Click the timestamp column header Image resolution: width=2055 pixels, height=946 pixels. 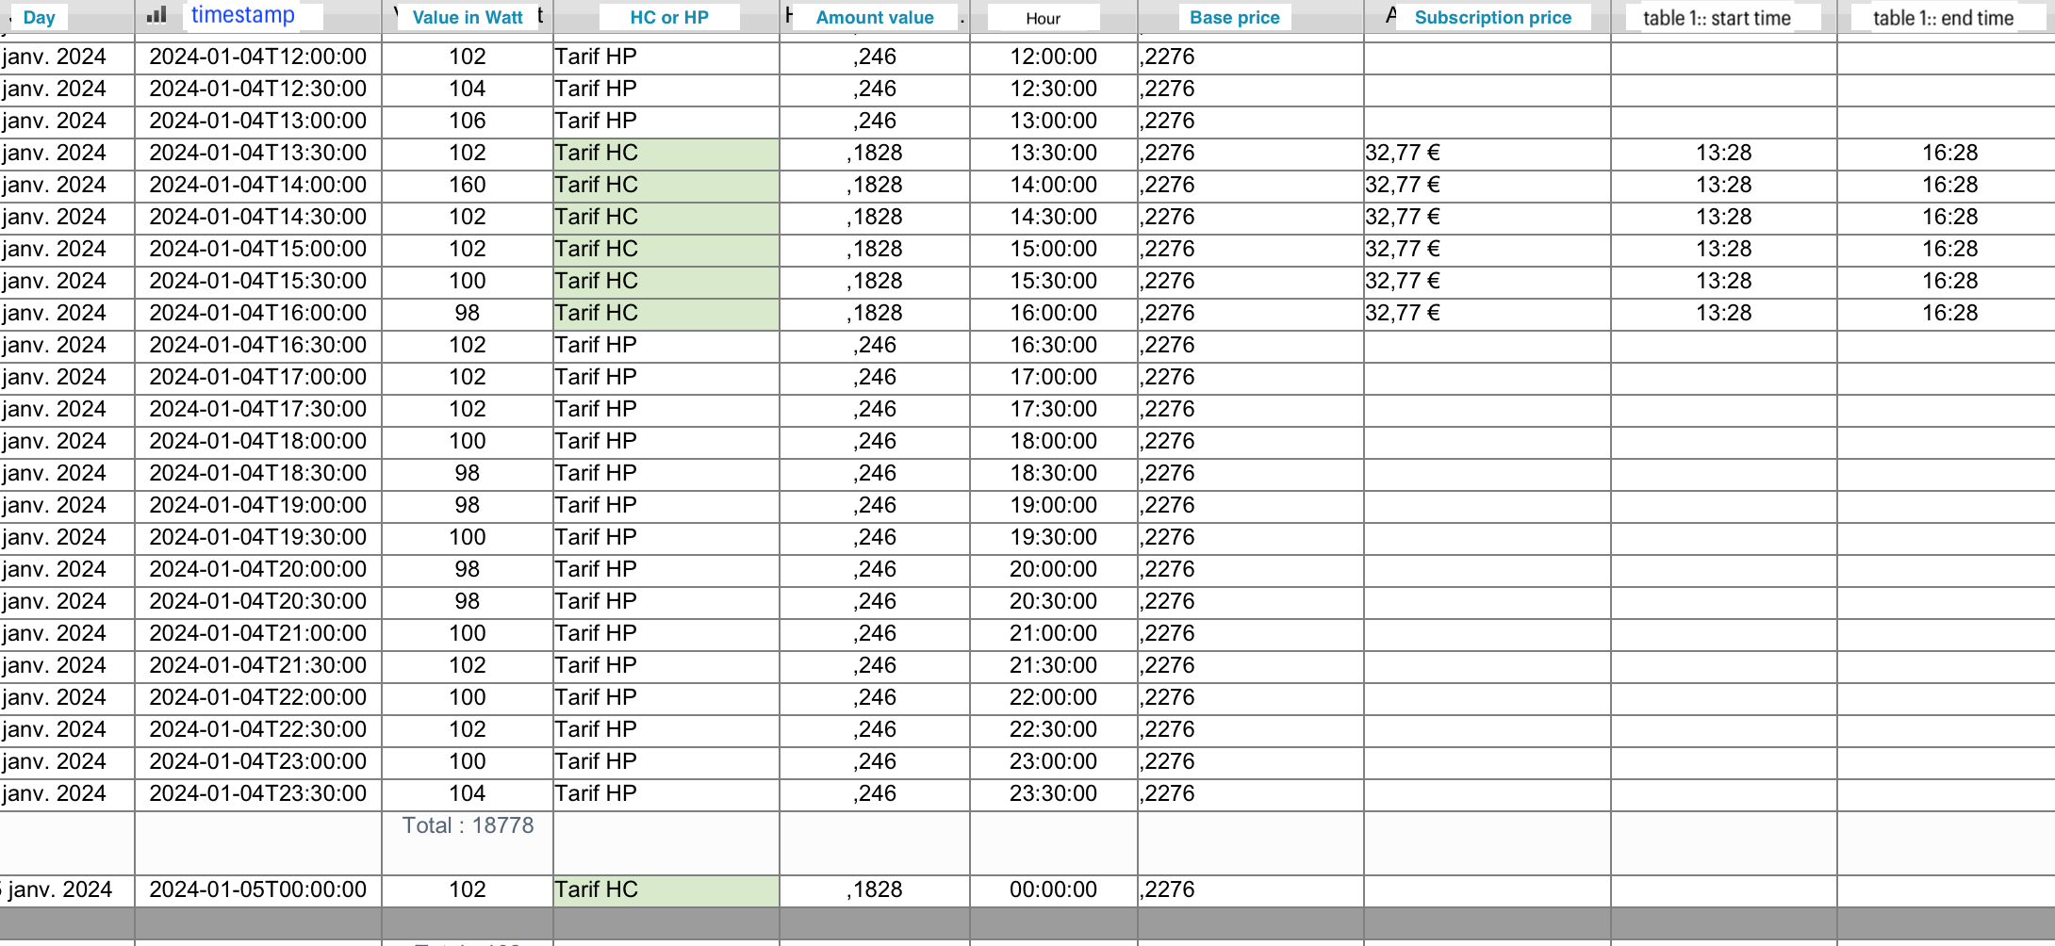[x=243, y=15]
